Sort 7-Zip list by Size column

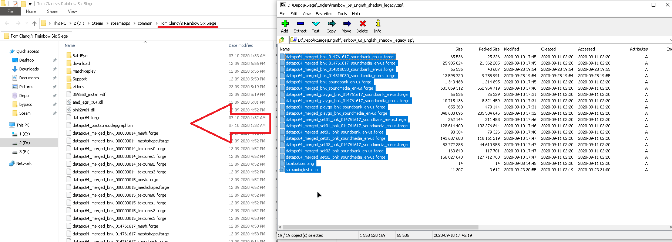click(x=459, y=49)
